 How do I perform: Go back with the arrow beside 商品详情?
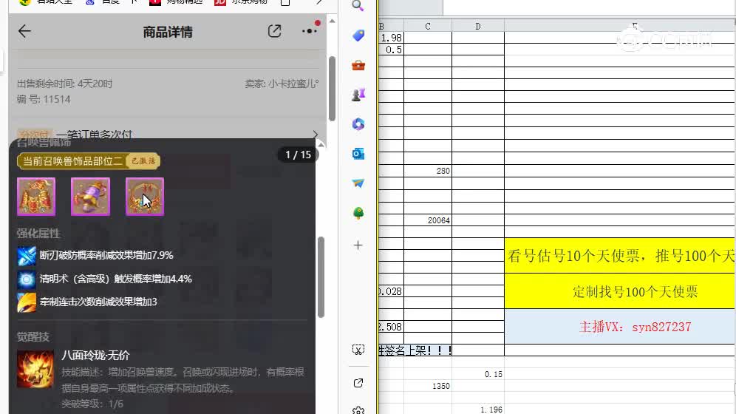[x=24, y=32]
